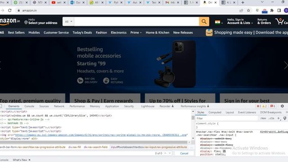This screenshot has height=162, width=288.
Task: Open Chrome tab search chevron
Action: [262, 2]
